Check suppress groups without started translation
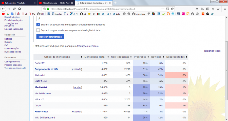Image resolution: width=228 pixels, height=121 pixels. pos(38,30)
